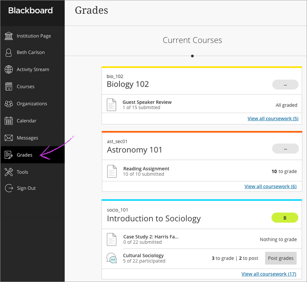Click Post grades for Cultural Sociology

[x=281, y=258]
